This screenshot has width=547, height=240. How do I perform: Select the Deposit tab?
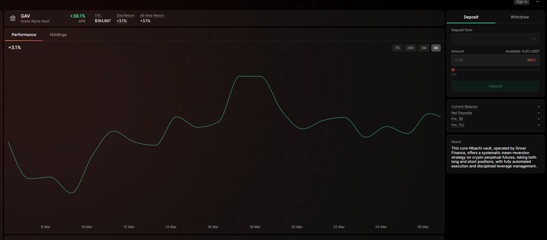tap(471, 17)
